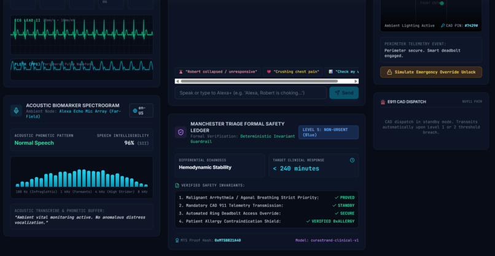Click the globe icon in language badge
495x256 pixels.
[x=135, y=110]
